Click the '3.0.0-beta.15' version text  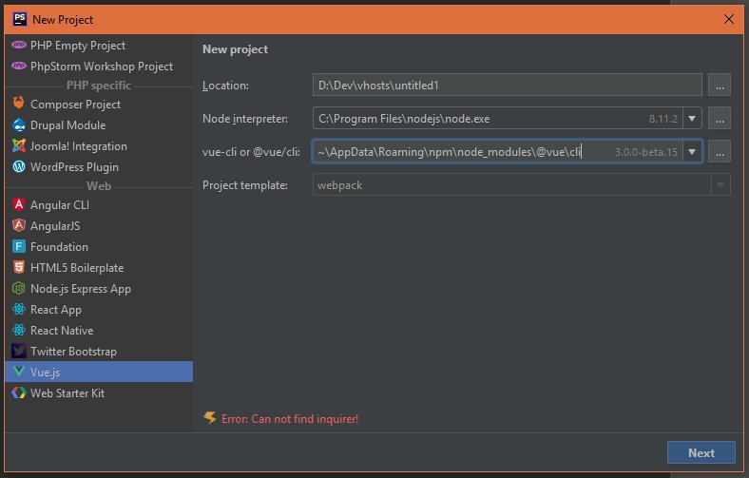click(645, 152)
